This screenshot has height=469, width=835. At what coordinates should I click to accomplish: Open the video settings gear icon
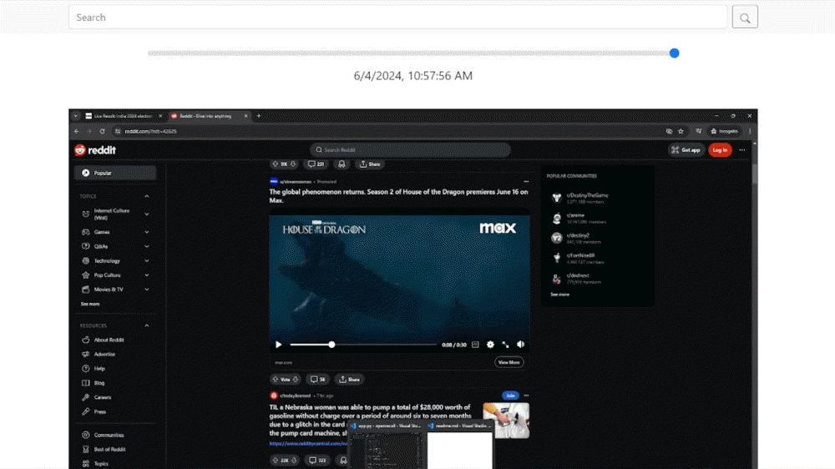490,345
